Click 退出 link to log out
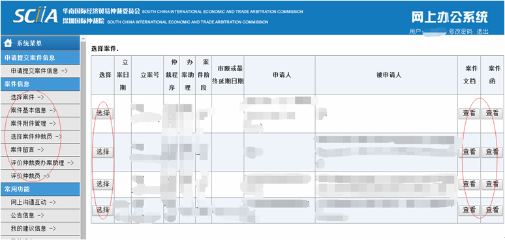The width and height of the screenshot is (505, 244). point(482,31)
